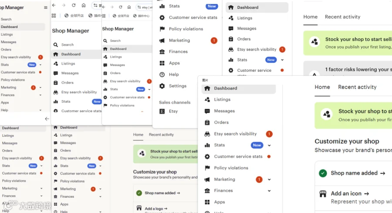This screenshot has height=213, width=392.
Task: Open Help question-mark icon above Settings
Action: pyautogui.click(x=162, y=74)
